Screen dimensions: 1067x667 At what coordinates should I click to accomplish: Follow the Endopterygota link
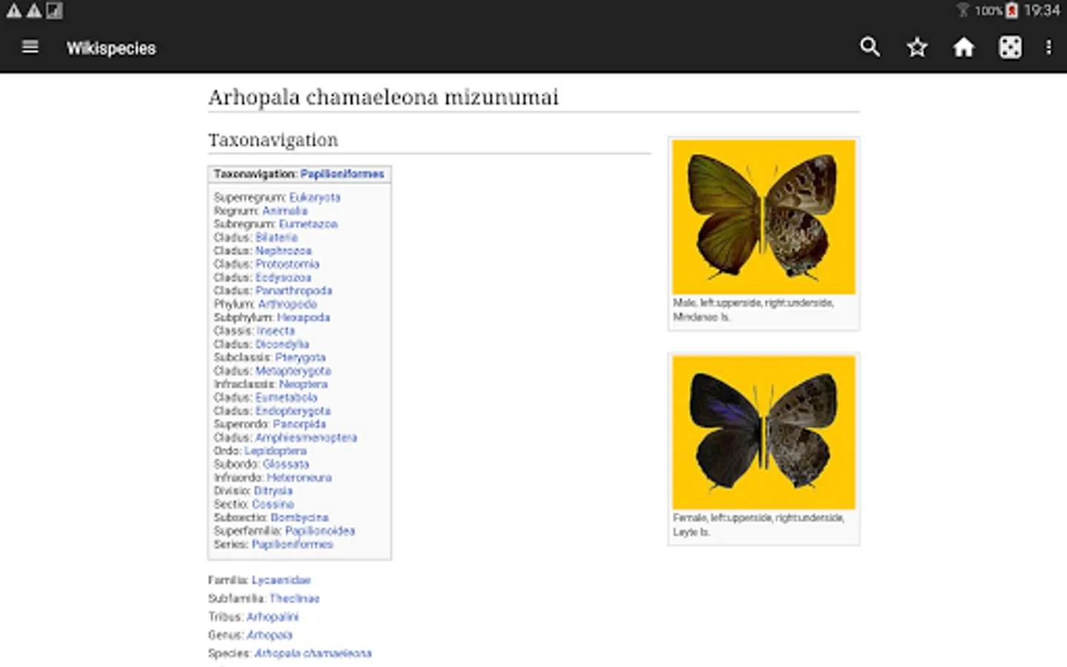pos(293,411)
